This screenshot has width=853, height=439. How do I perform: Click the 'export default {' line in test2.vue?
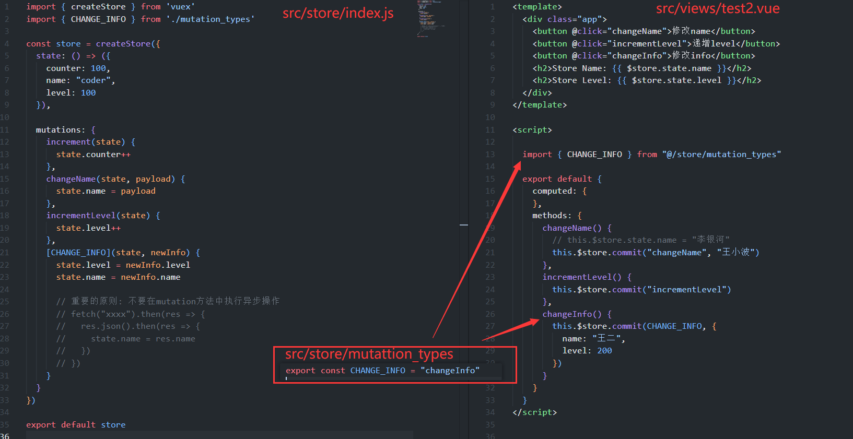point(562,179)
